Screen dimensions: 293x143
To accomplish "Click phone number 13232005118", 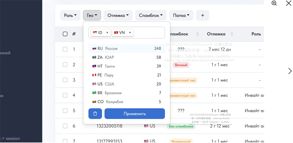I will (x=109, y=126).
